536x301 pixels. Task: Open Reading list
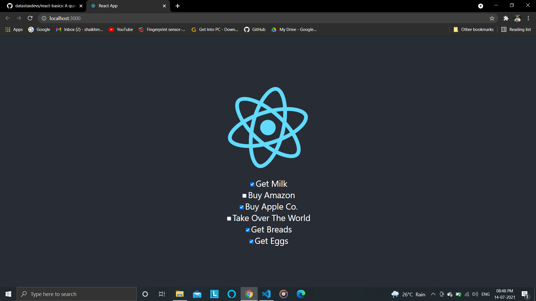pos(516,29)
